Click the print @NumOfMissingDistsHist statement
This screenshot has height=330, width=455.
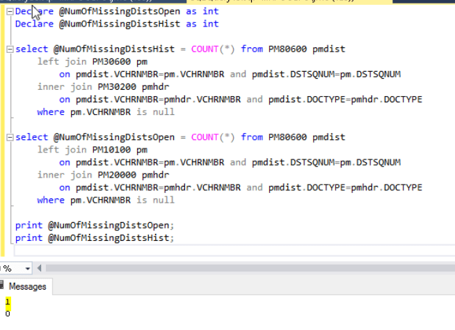94,238
